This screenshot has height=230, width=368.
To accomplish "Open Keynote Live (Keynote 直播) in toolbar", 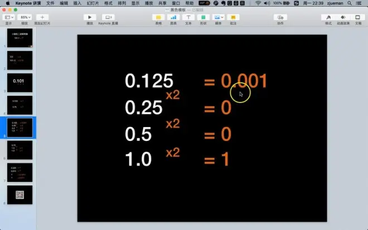I will 108,18.
